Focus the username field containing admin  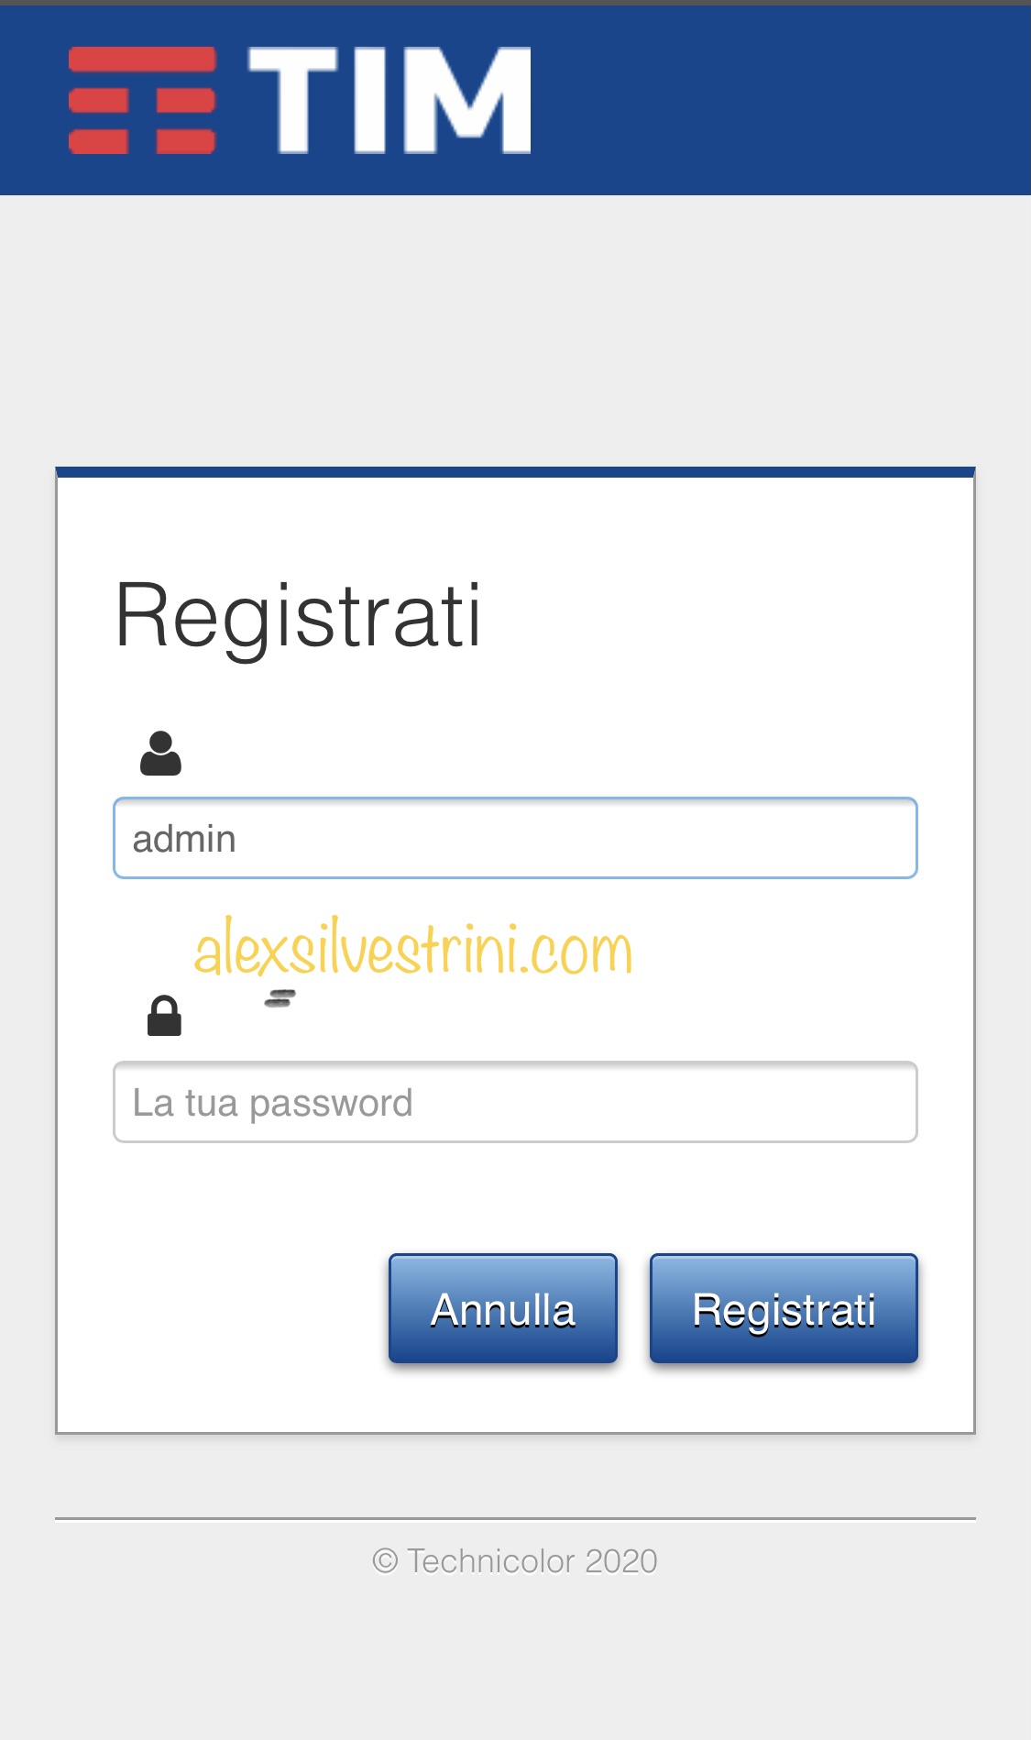515,838
